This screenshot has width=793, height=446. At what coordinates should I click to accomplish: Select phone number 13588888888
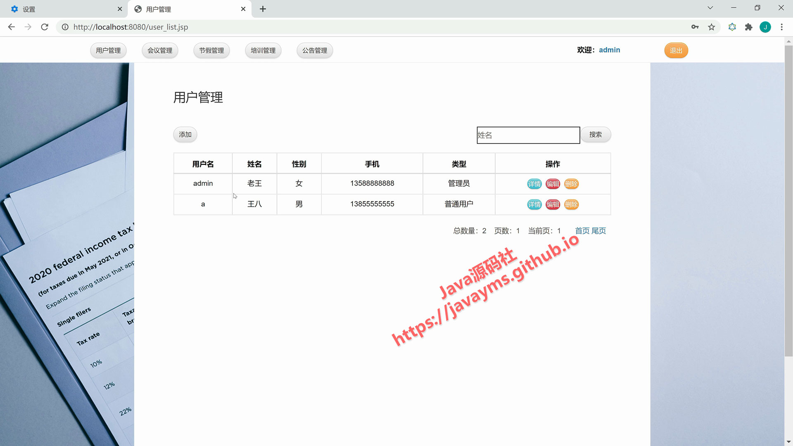coord(372,183)
